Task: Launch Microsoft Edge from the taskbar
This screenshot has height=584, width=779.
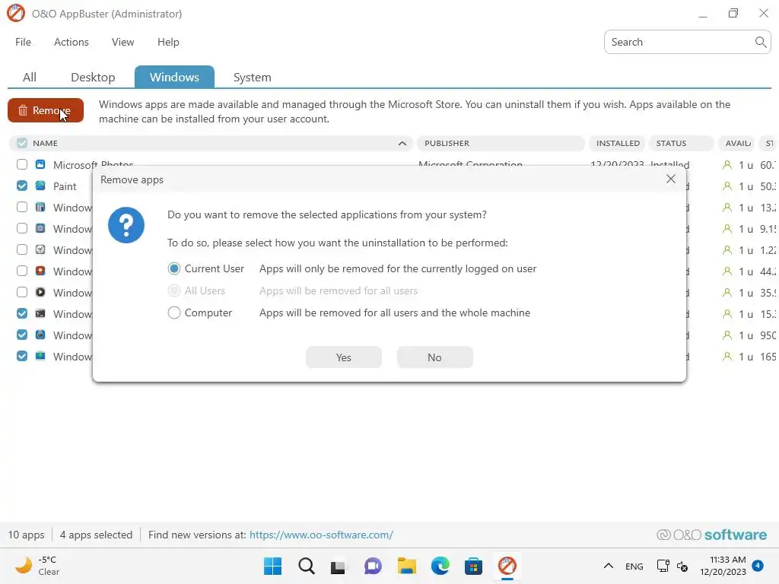Action: coord(440,566)
